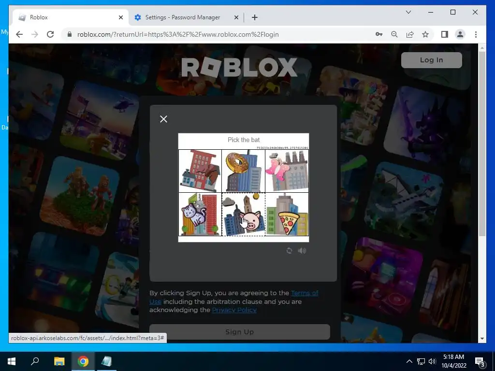Open the Windows Start menu
The height and width of the screenshot is (371, 495).
[12, 361]
